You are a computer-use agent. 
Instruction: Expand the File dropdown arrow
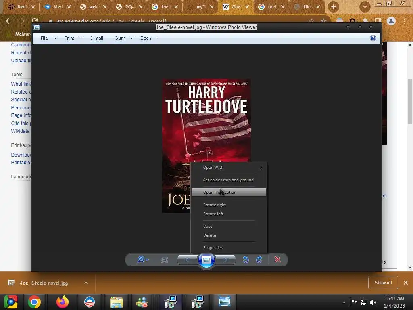point(55,38)
